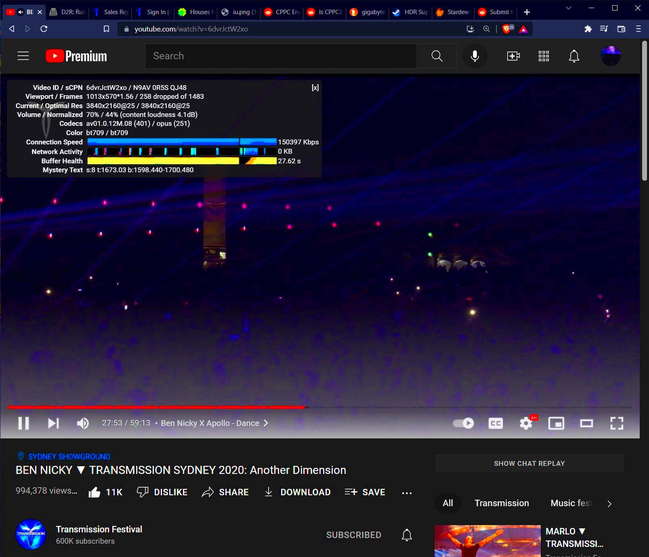Click the DISLIKE button
Image resolution: width=649 pixels, height=557 pixels.
(x=162, y=492)
